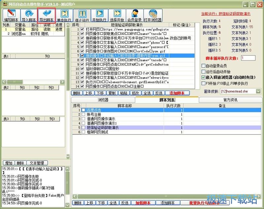Switch to the 脚本列表 tab

tap(167, 100)
